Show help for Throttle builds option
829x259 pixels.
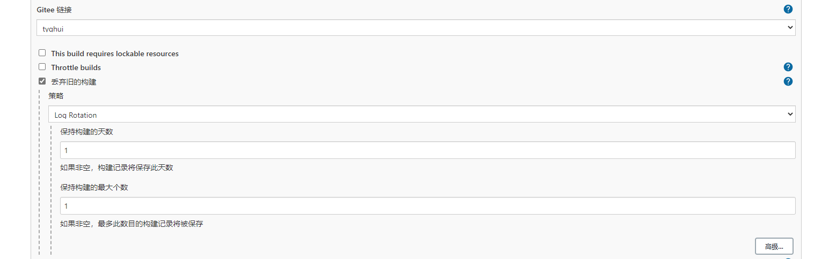coord(788,67)
